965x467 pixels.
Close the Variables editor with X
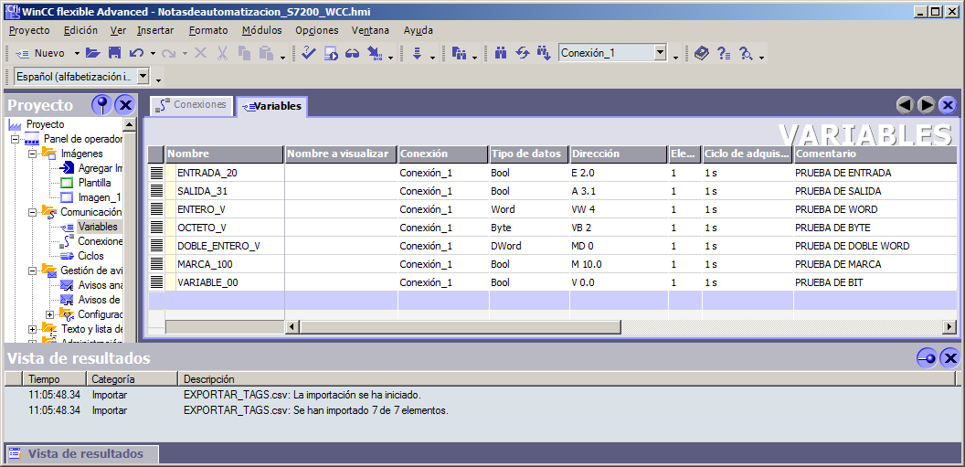pyautogui.click(x=949, y=105)
